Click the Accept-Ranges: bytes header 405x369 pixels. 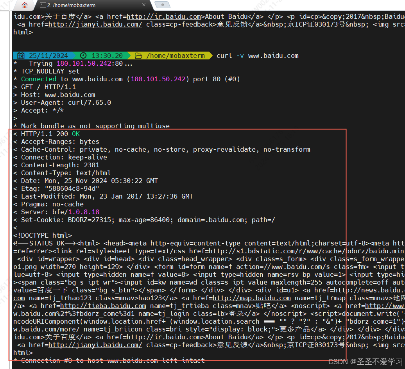tap(60, 142)
